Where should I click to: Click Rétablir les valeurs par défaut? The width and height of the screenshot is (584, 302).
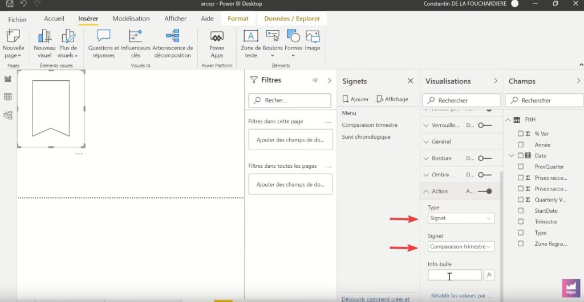click(x=461, y=296)
